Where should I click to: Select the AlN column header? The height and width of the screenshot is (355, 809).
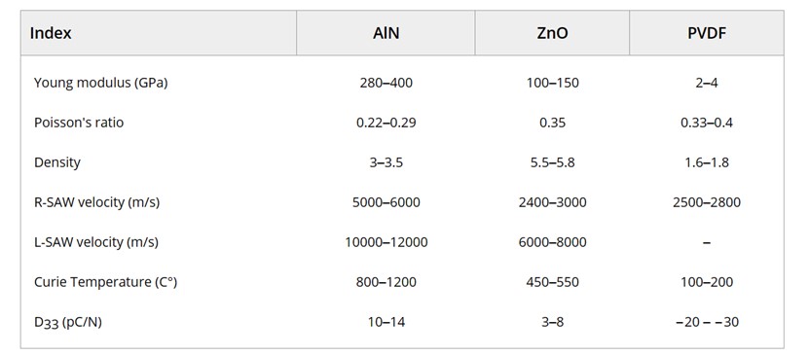pos(386,33)
